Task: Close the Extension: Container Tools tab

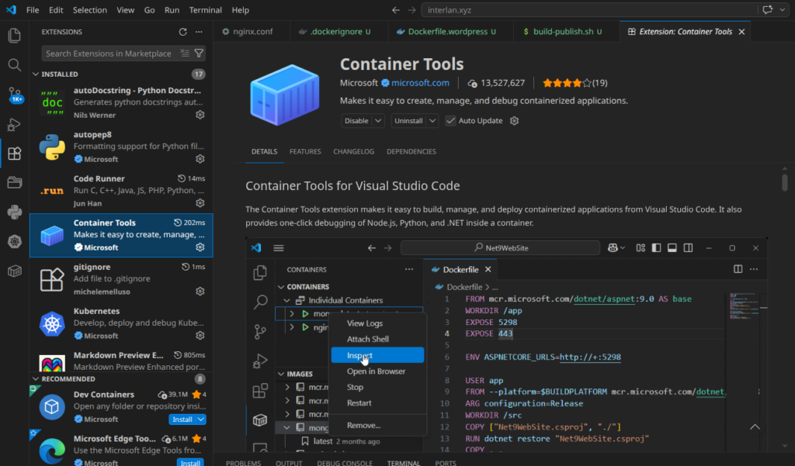Action: [x=741, y=32]
